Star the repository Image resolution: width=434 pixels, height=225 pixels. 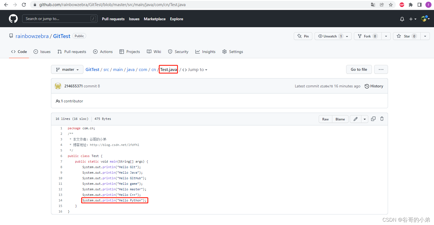click(x=407, y=36)
